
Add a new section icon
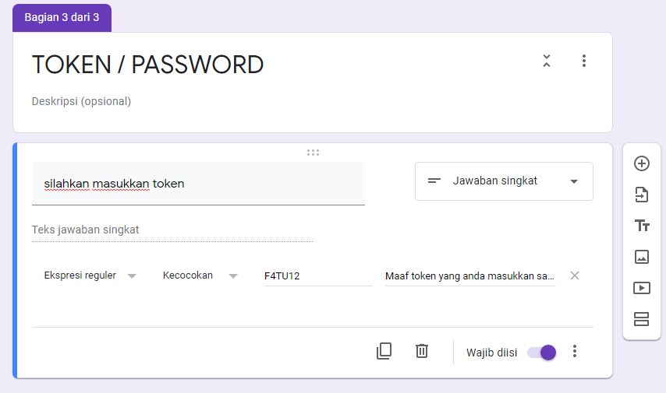pos(641,319)
